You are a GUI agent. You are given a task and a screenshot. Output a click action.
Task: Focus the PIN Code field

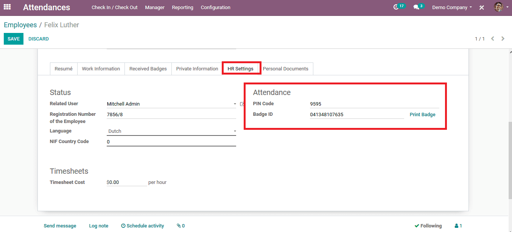(x=375, y=104)
